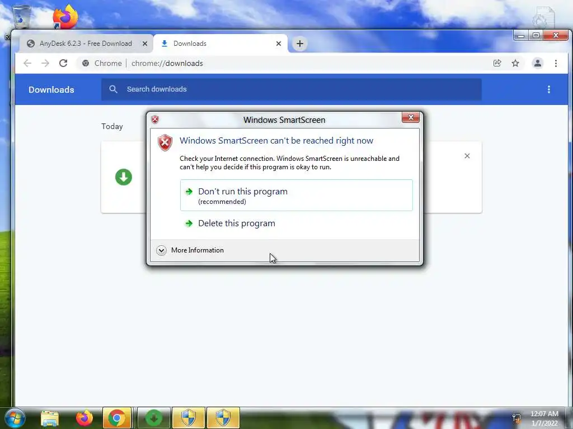Click the Chrome site info icon
This screenshot has width=573, height=429.
coord(86,64)
